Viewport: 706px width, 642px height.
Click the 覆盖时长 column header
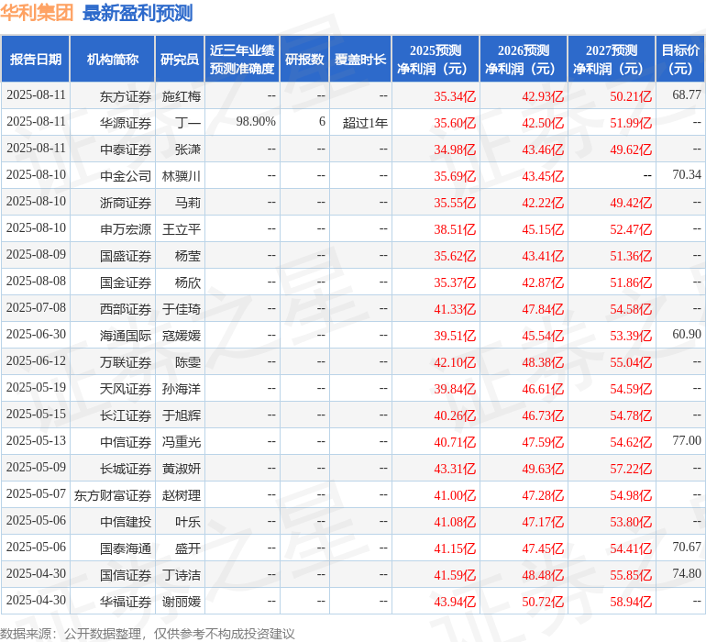pyautogui.click(x=360, y=60)
